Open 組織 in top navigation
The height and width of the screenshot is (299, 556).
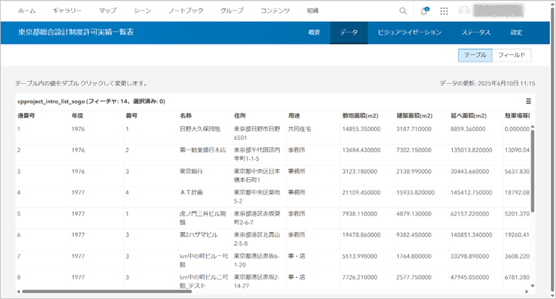(312, 11)
